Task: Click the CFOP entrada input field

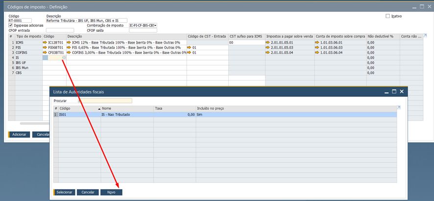Action: pyautogui.click(x=60, y=30)
